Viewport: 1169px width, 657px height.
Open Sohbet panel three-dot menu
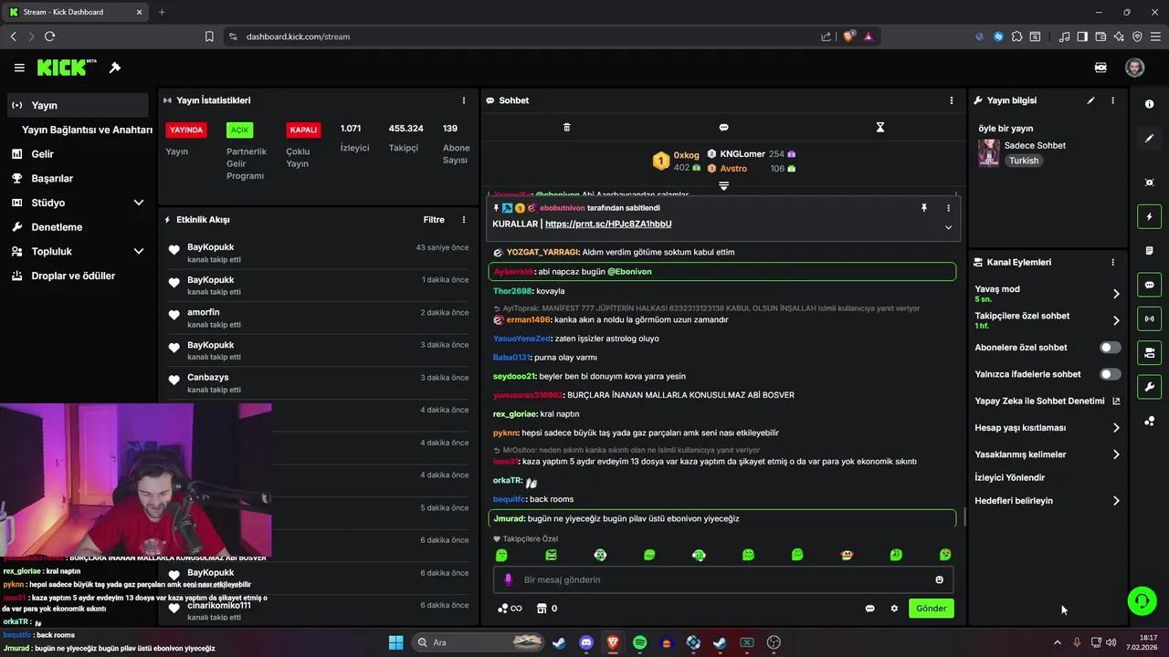click(x=952, y=100)
